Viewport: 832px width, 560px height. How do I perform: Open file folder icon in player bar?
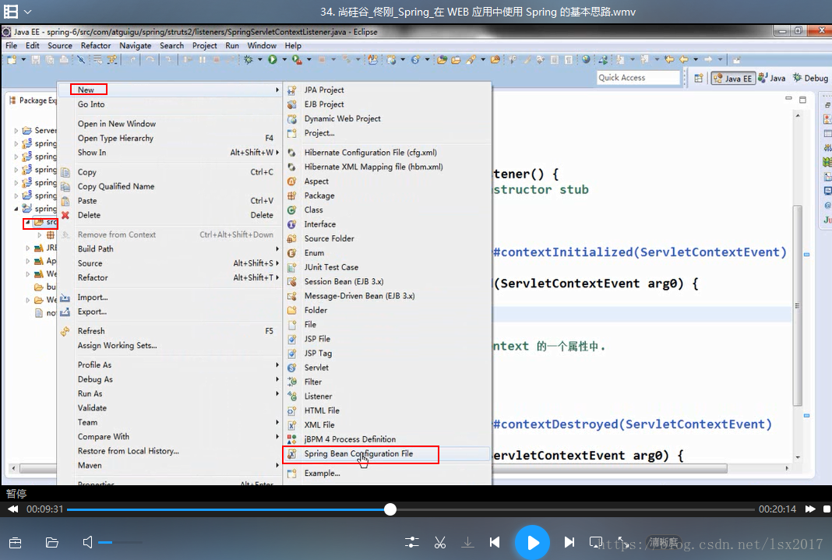click(x=52, y=543)
